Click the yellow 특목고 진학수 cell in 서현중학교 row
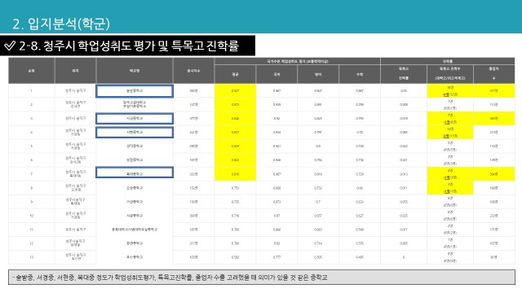Screen dimensions: 522x293 pyautogui.click(x=450, y=132)
